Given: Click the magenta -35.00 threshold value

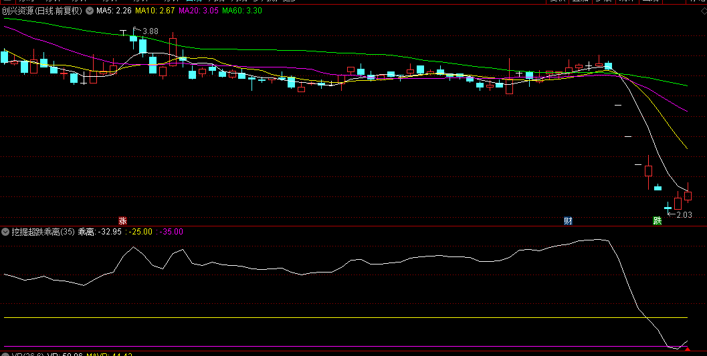Looking at the screenshot, I should tap(171, 232).
